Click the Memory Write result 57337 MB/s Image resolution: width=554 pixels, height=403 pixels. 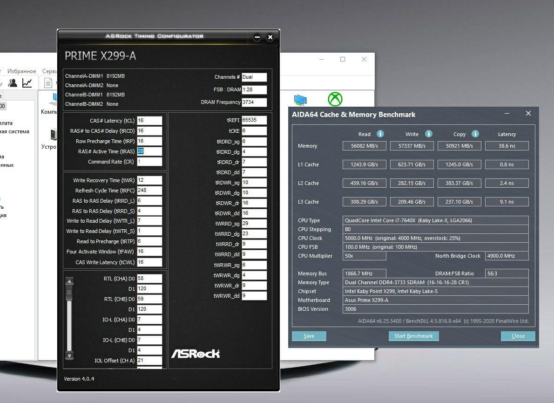[412, 146]
